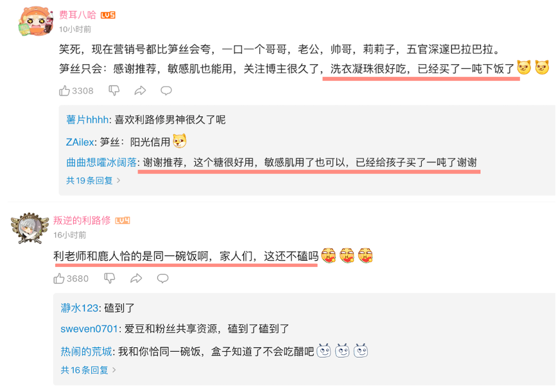The image size is (556, 389).
Task: Visit 热闹的荒城 user profile
Action: pos(87,352)
